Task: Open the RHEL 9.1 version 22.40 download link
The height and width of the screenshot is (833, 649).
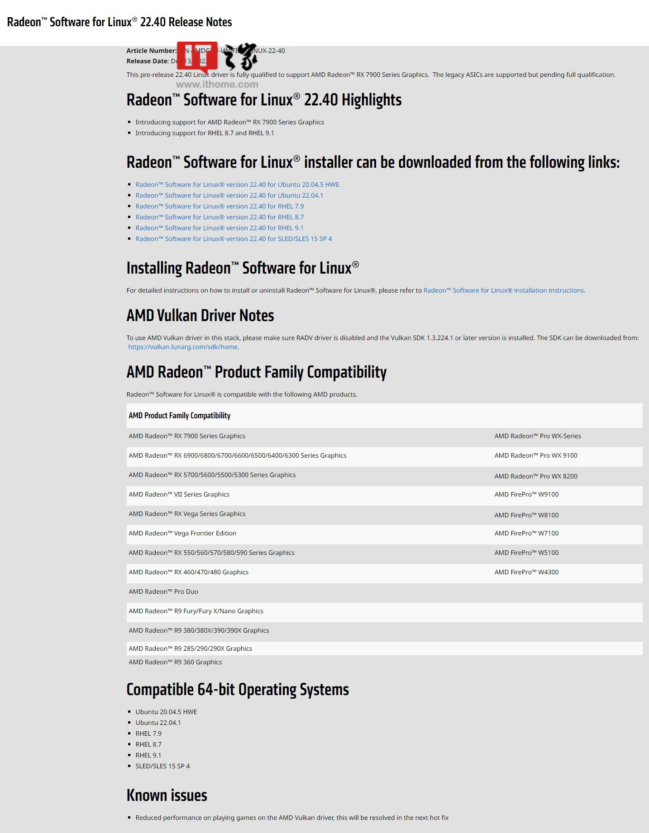Action: (x=220, y=228)
